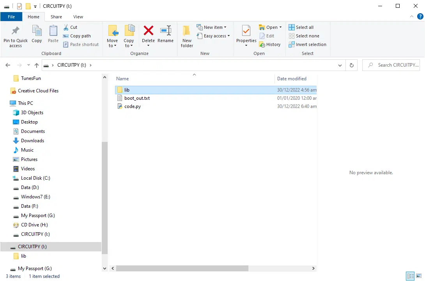
Task: Open CD Drive (H:)
Action: pyautogui.click(x=34, y=225)
